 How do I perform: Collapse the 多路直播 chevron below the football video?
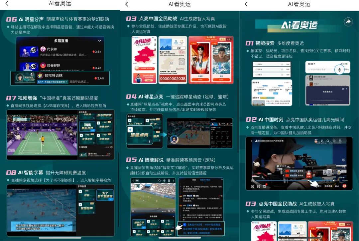173,216
